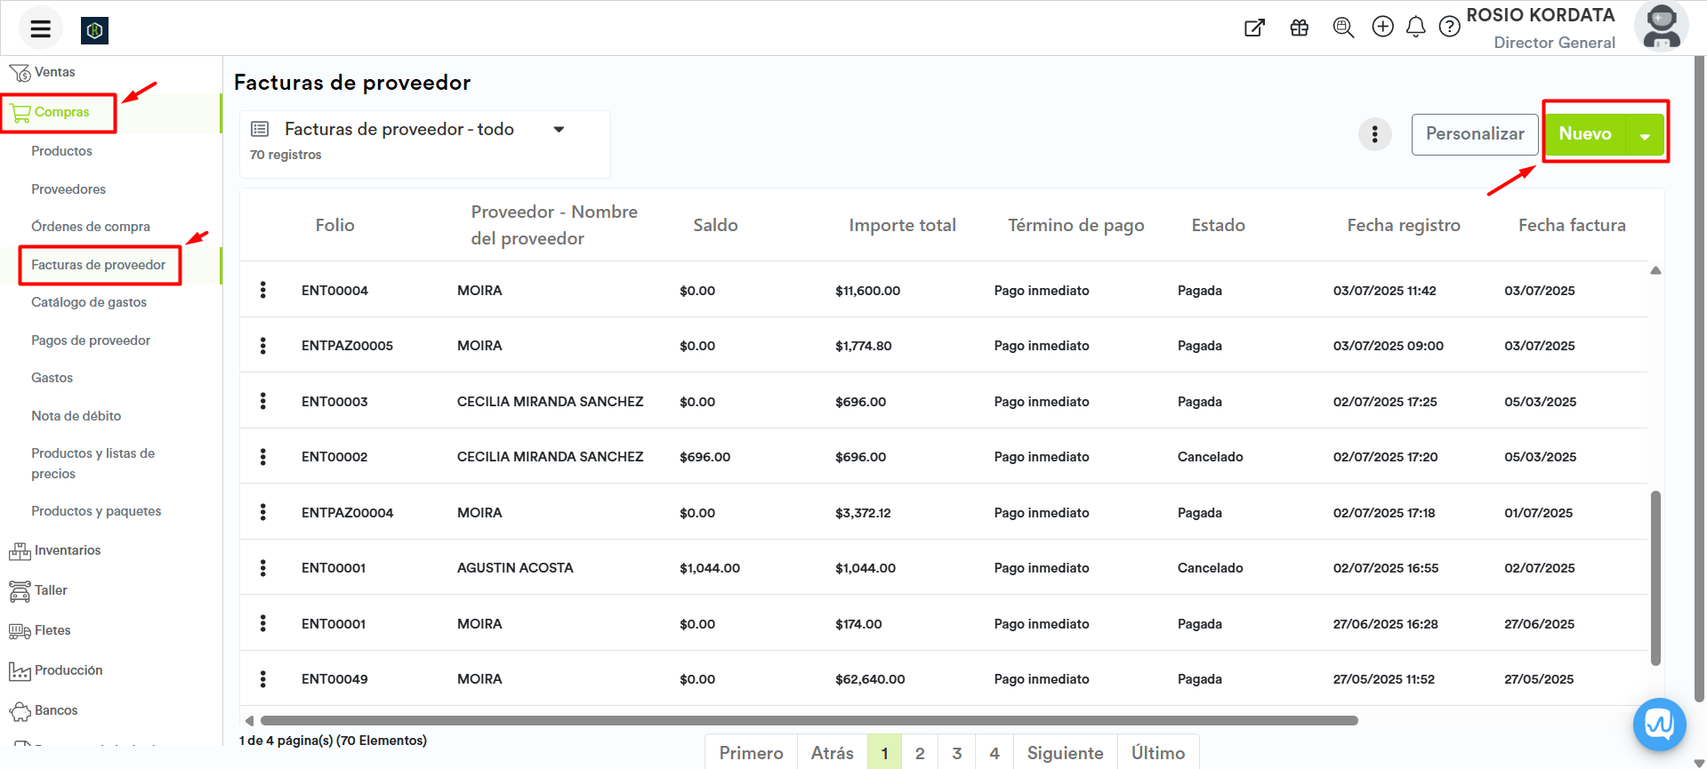The image size is (1707, 769).
Task: Open notifications bell icon
Action: point(1415,28)
